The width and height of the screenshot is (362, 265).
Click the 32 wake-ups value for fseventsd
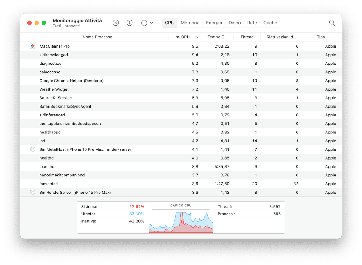(x=296, y=184)
